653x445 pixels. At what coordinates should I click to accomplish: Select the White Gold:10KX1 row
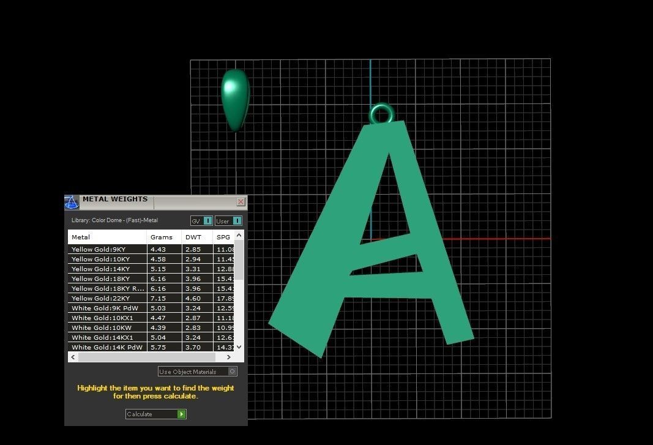[151, 318]
